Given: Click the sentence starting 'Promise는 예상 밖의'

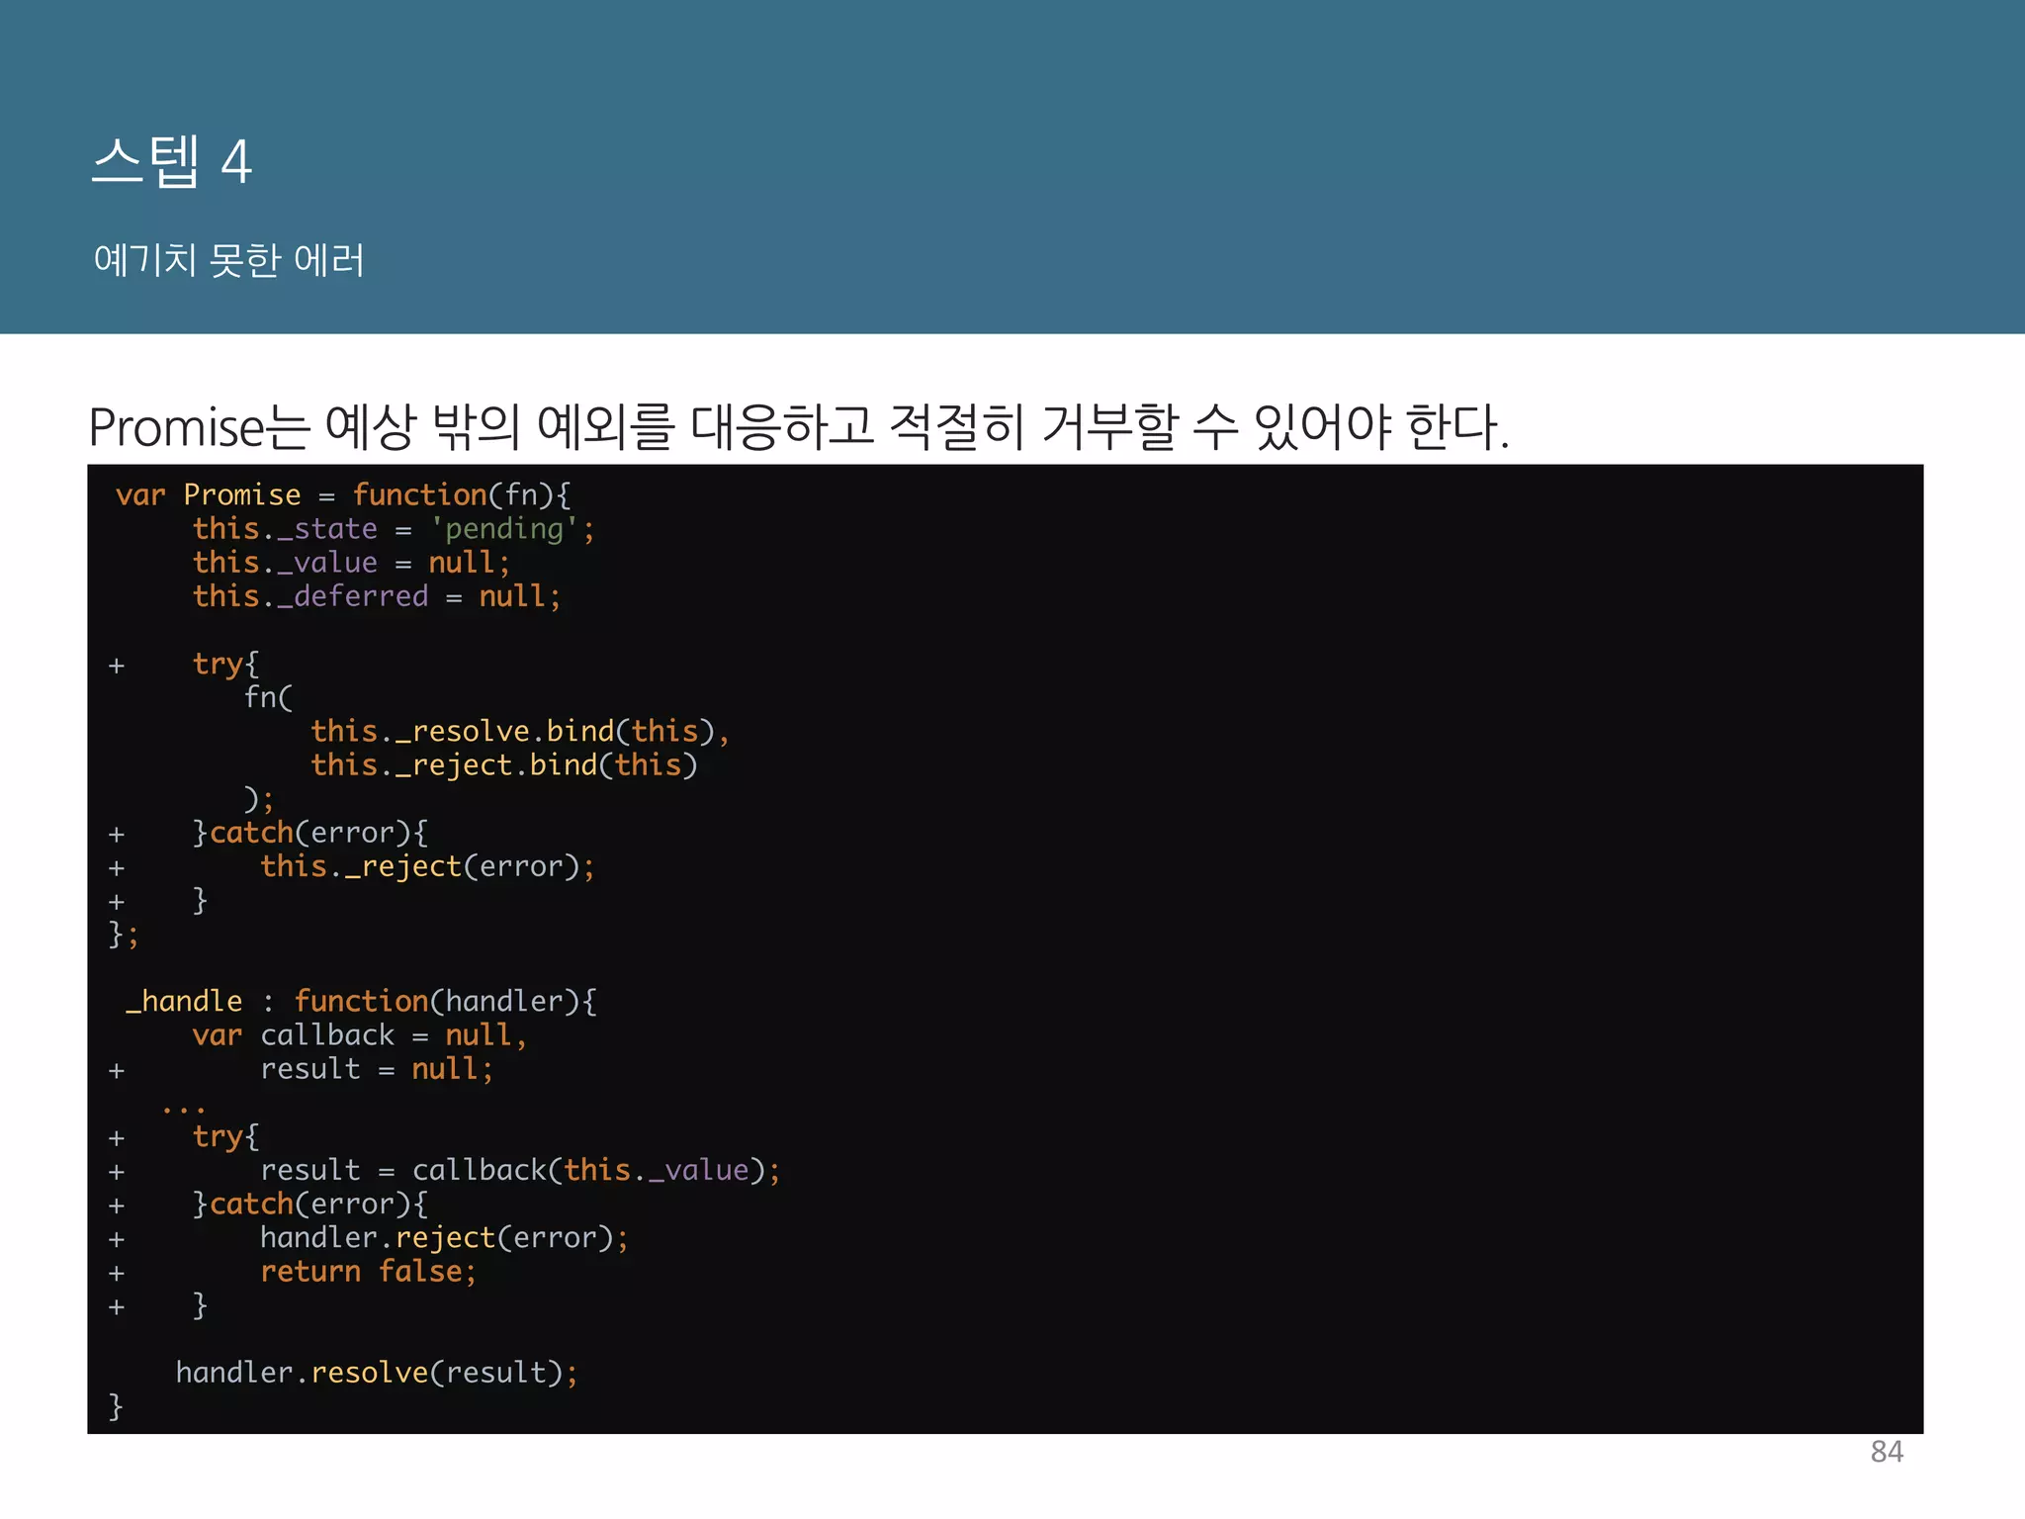Looking at the screenshot, I should pyautogui.click(x=799, y=427).
